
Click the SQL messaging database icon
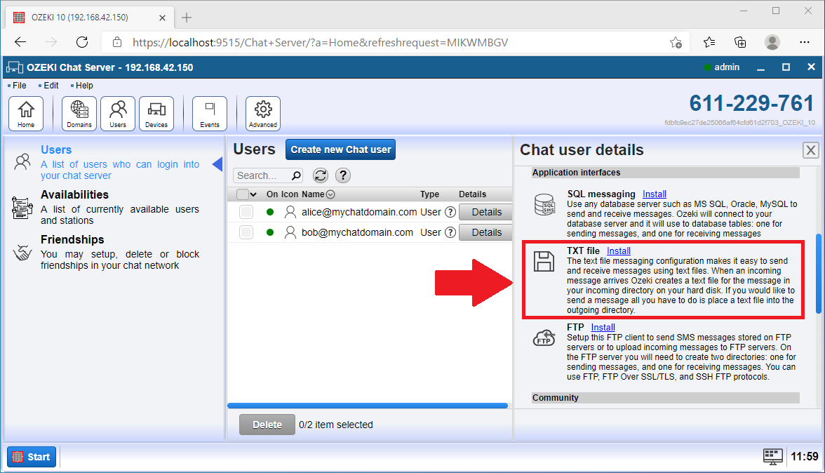pyautogui.click(x=544, y=204)
